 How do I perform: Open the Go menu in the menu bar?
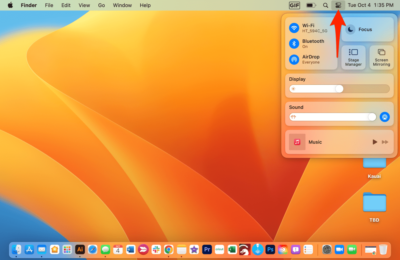101,5
